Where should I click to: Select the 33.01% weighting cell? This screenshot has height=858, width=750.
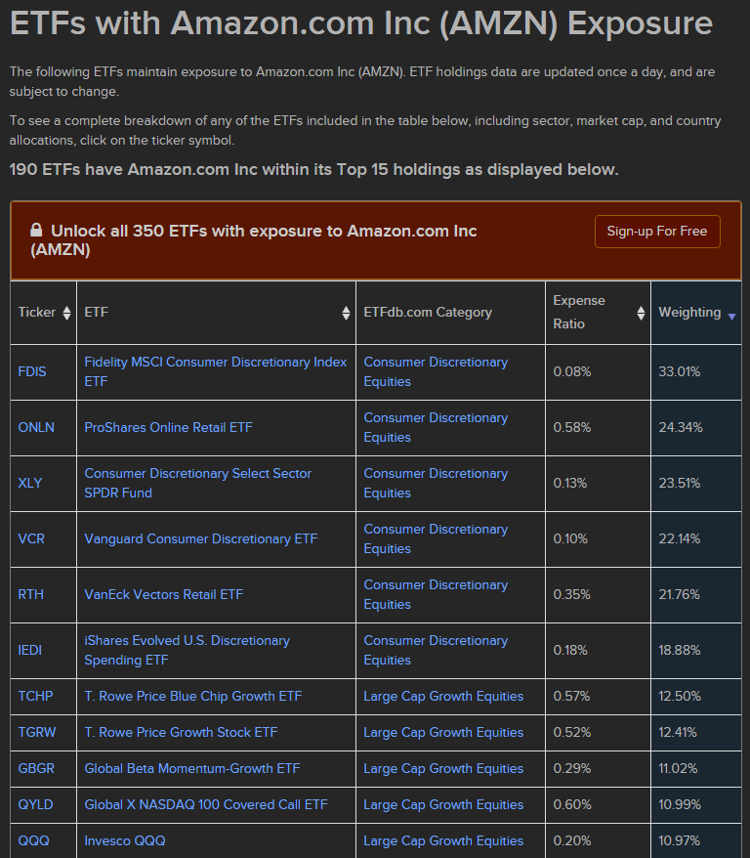coord(696,372)
